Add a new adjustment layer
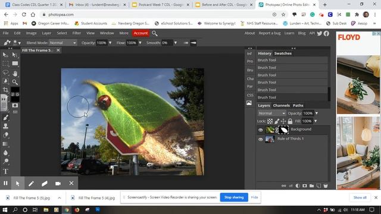The image size is (381, 214). click(x=298, y=186)
